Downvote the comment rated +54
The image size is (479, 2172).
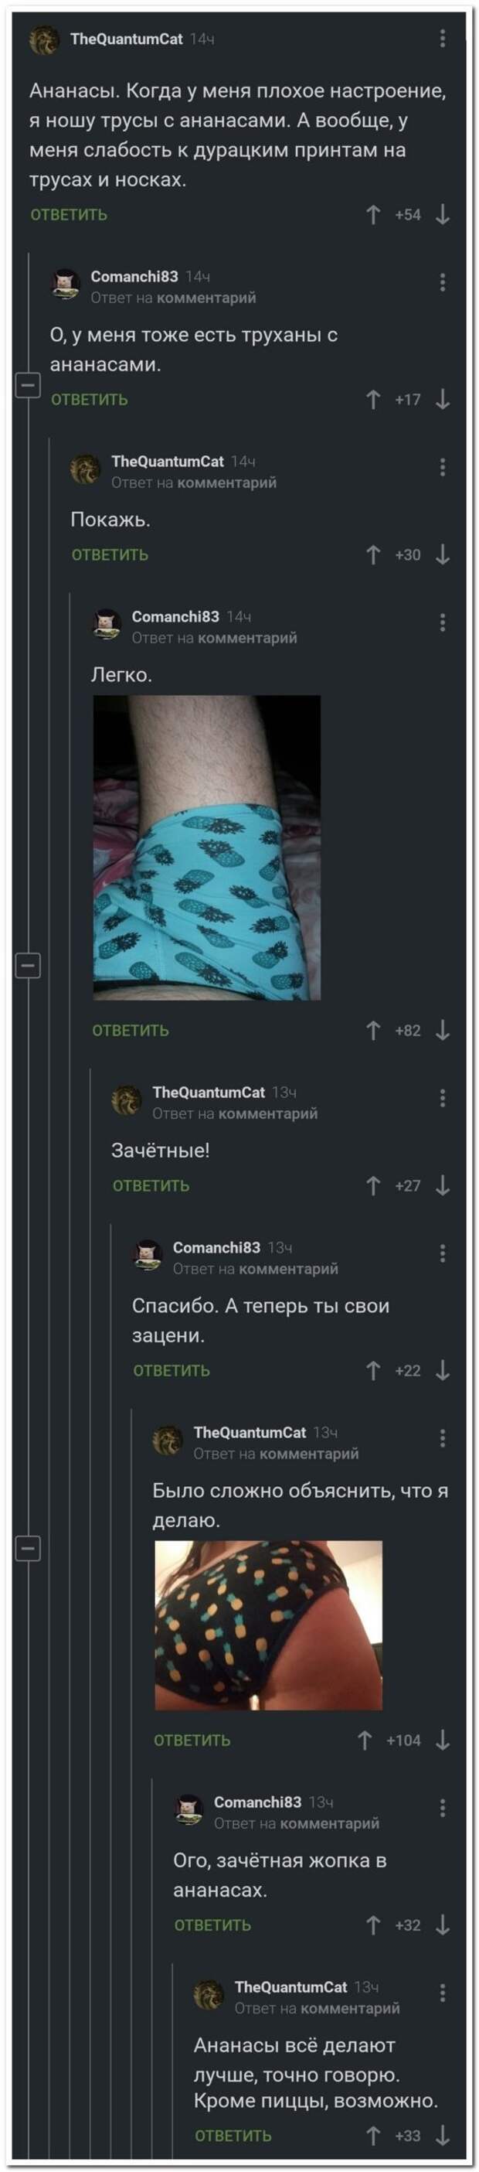click(x=443, y=215)
